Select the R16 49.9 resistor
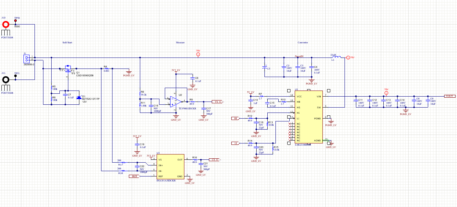 coord(195,159)
